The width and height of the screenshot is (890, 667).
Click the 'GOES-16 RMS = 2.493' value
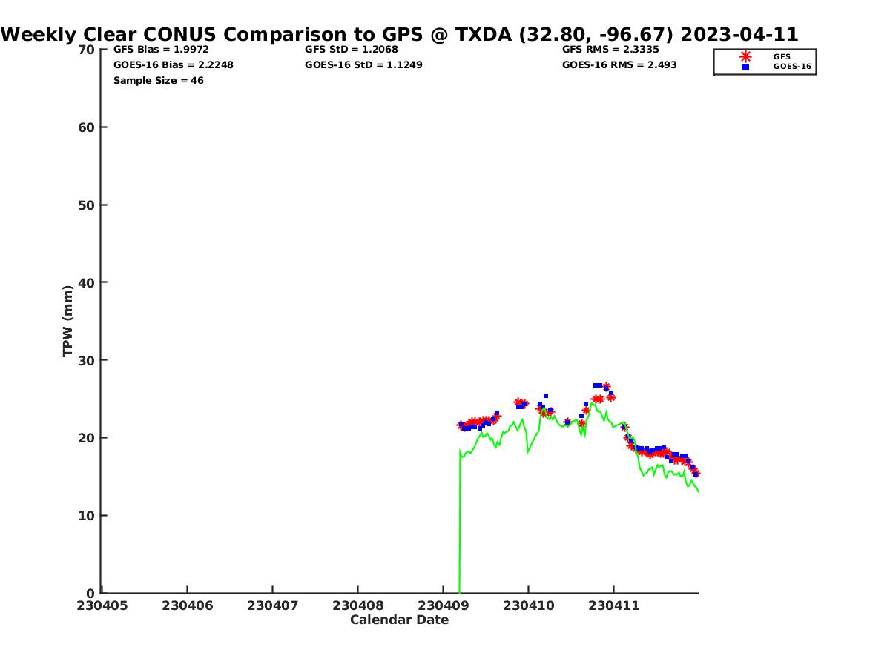[x=619, y=64]
